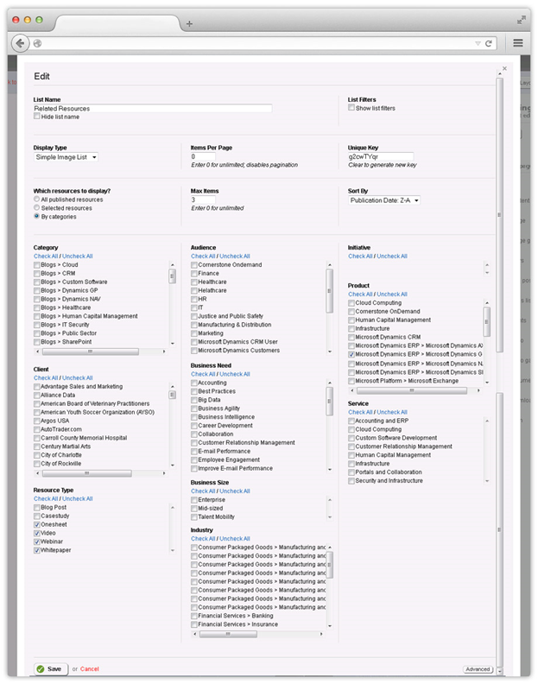Click Uncheck All under Business Need
Image resolution: width=538 pixels, height=684 pixels.
click(x=235, y=374)
